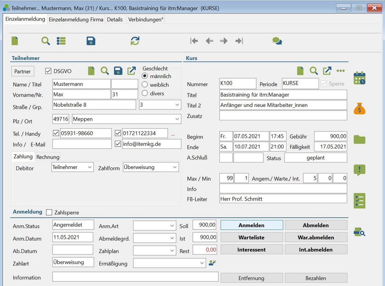Open the checklist icon in right sidebar
Screen dimensions: 385x286
pos(359,201)
